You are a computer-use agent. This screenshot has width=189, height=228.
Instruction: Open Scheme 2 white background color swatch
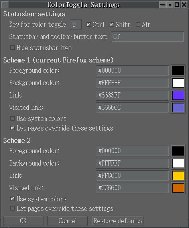[x=178, y=163]
